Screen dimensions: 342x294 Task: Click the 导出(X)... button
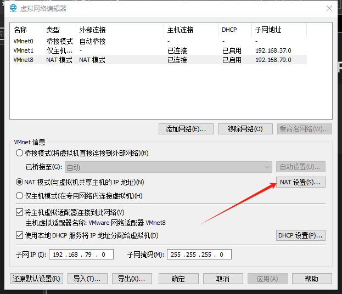click(x=132, y=279)
